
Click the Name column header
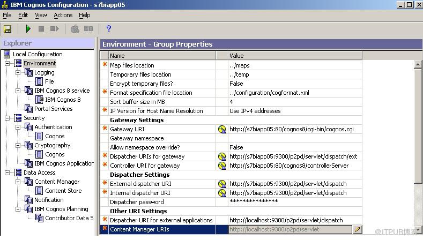tap(162, 56)
